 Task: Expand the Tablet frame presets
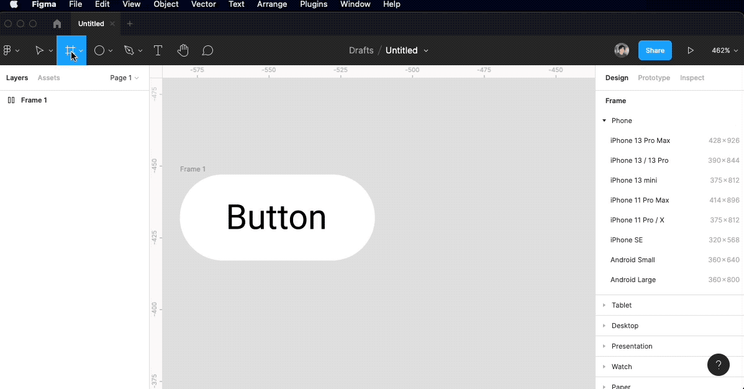point(604,305)
